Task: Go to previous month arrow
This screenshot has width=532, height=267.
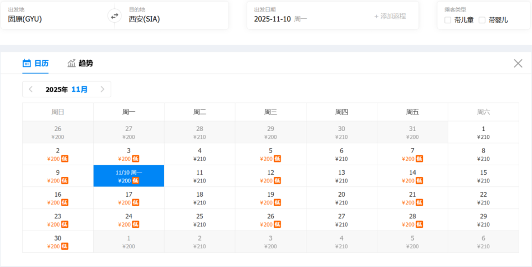Action: tap(31, 90)
